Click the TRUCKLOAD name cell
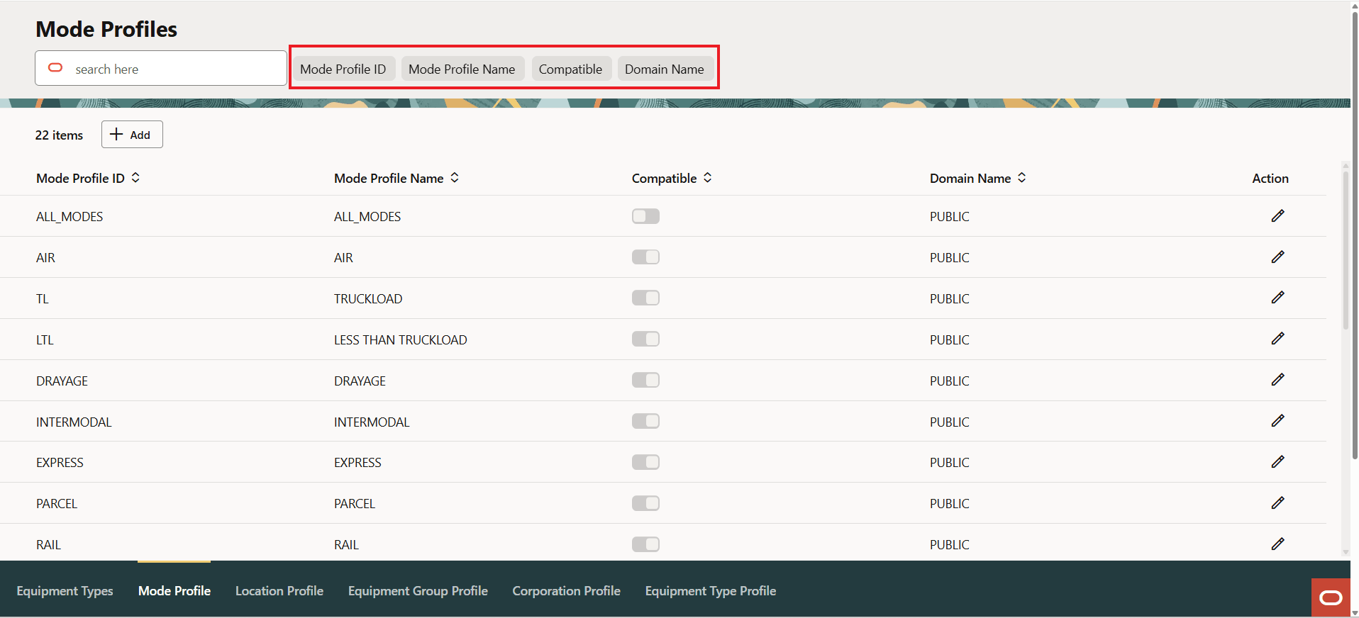1359x618 pixels. [368, 299]
